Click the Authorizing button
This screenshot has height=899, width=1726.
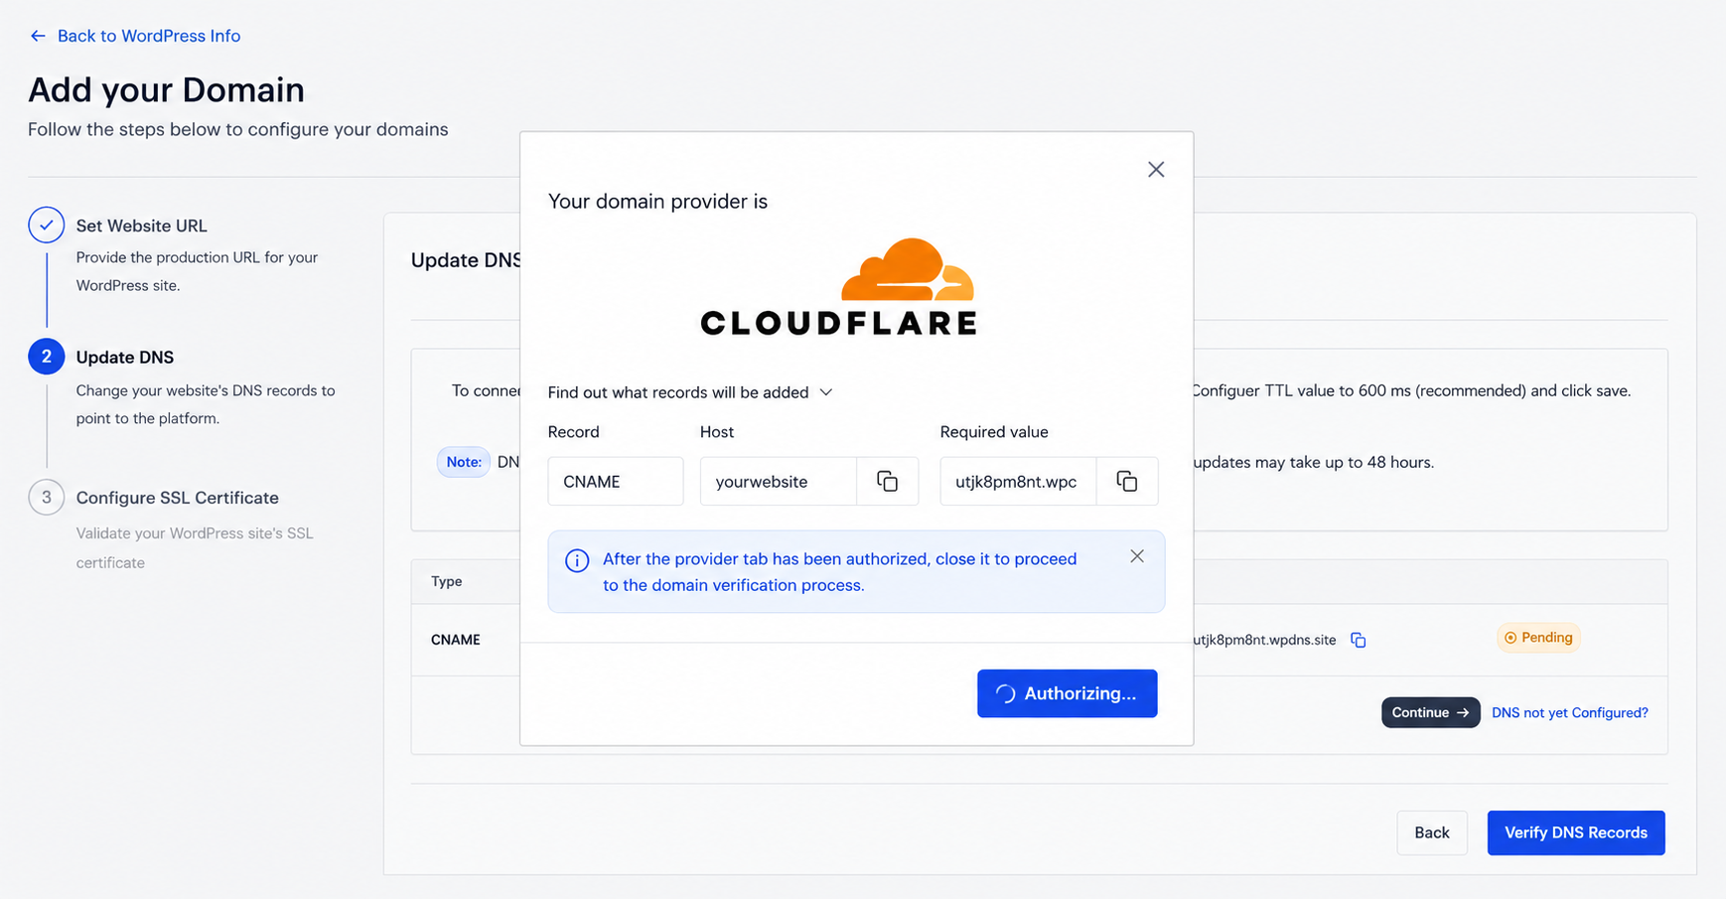1067,693
